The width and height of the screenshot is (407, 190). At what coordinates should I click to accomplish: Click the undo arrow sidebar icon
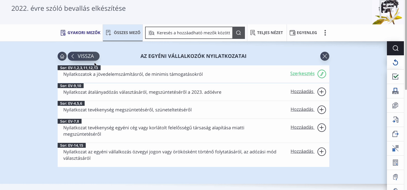[x=395, y=62]
